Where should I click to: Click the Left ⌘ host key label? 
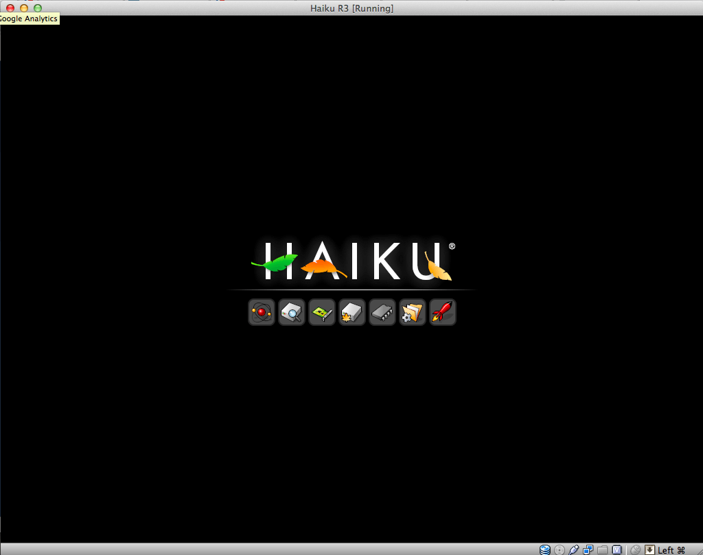pos(671,550)
